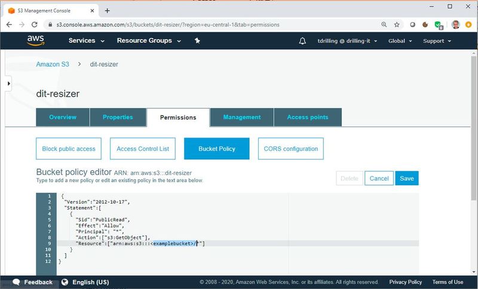The width and height of the screenshot is (478, 289).
Task: Click the padlock site info icon
Action: [x=50, y=24]
